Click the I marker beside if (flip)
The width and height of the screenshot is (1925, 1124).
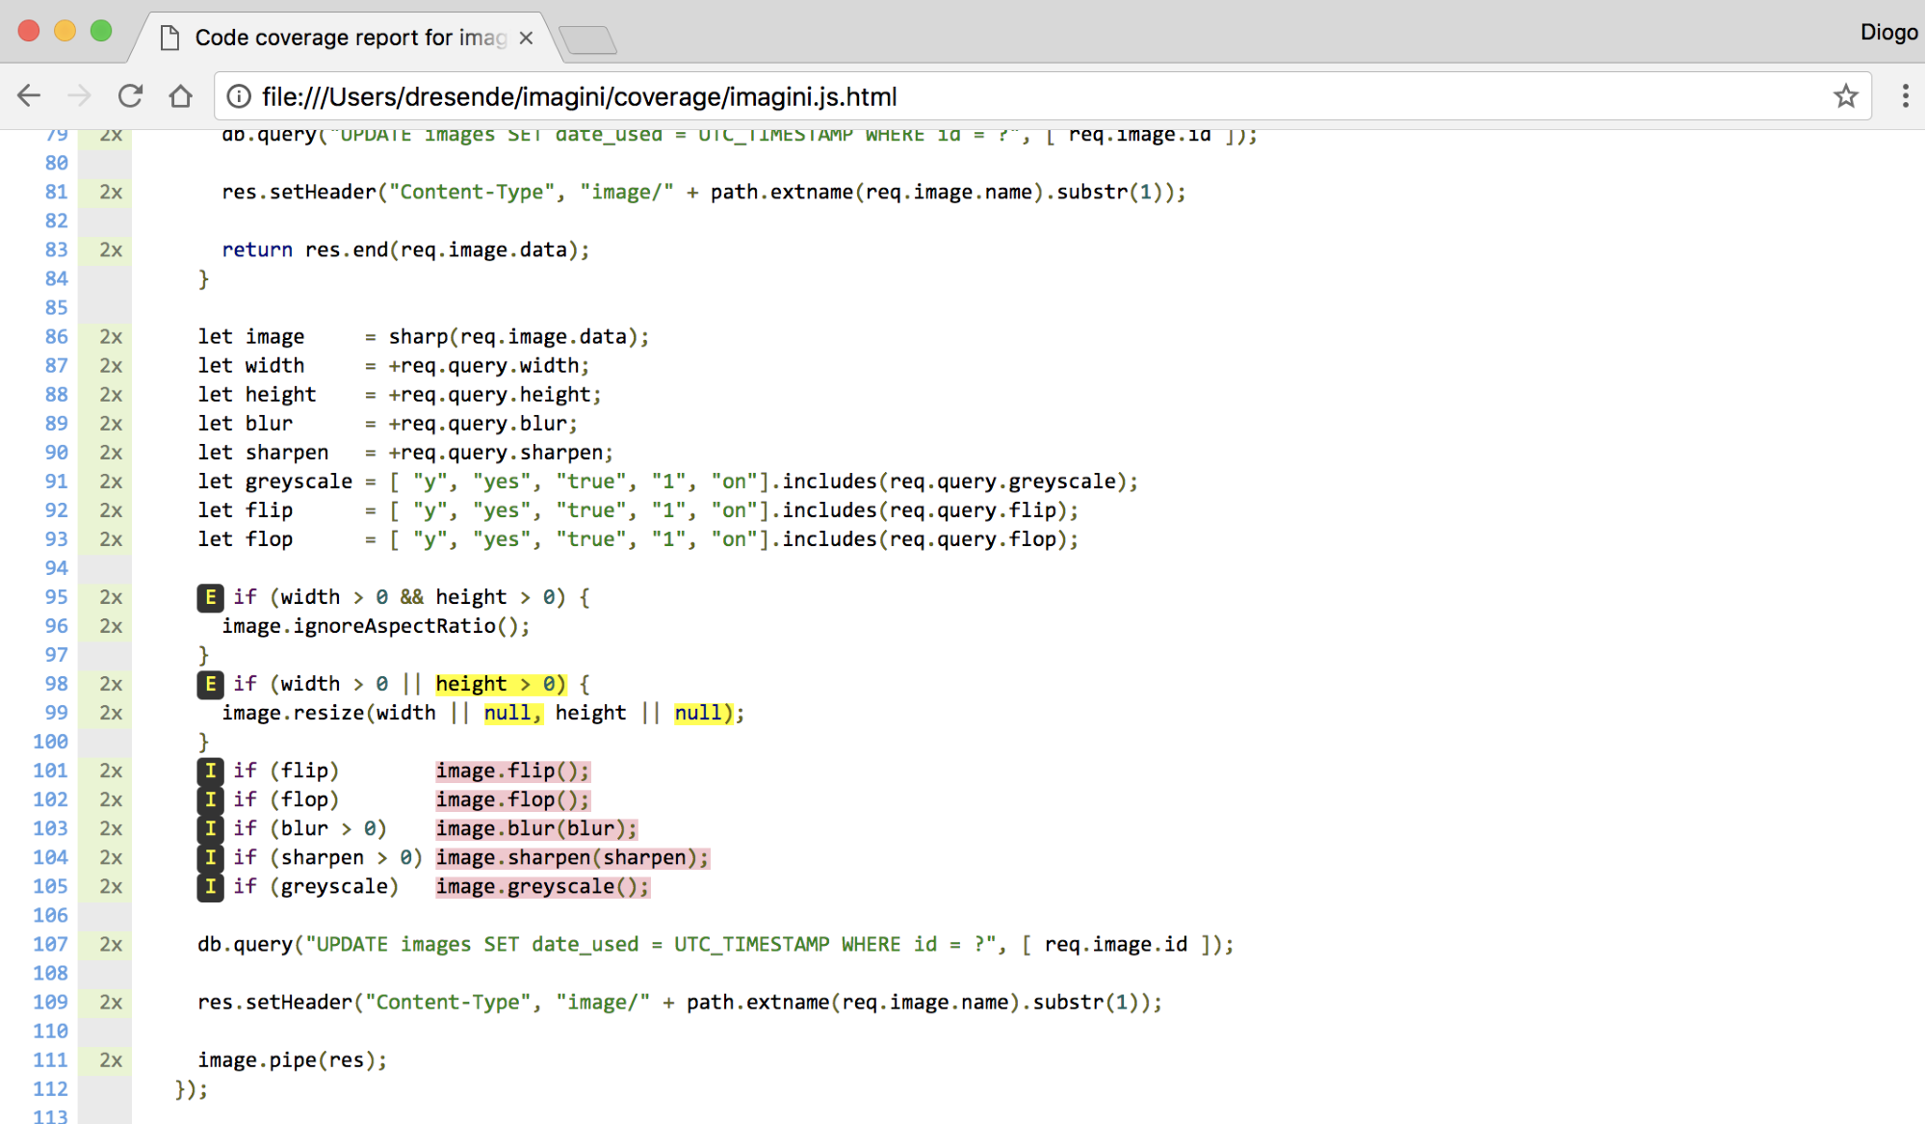tap(210, 771)
